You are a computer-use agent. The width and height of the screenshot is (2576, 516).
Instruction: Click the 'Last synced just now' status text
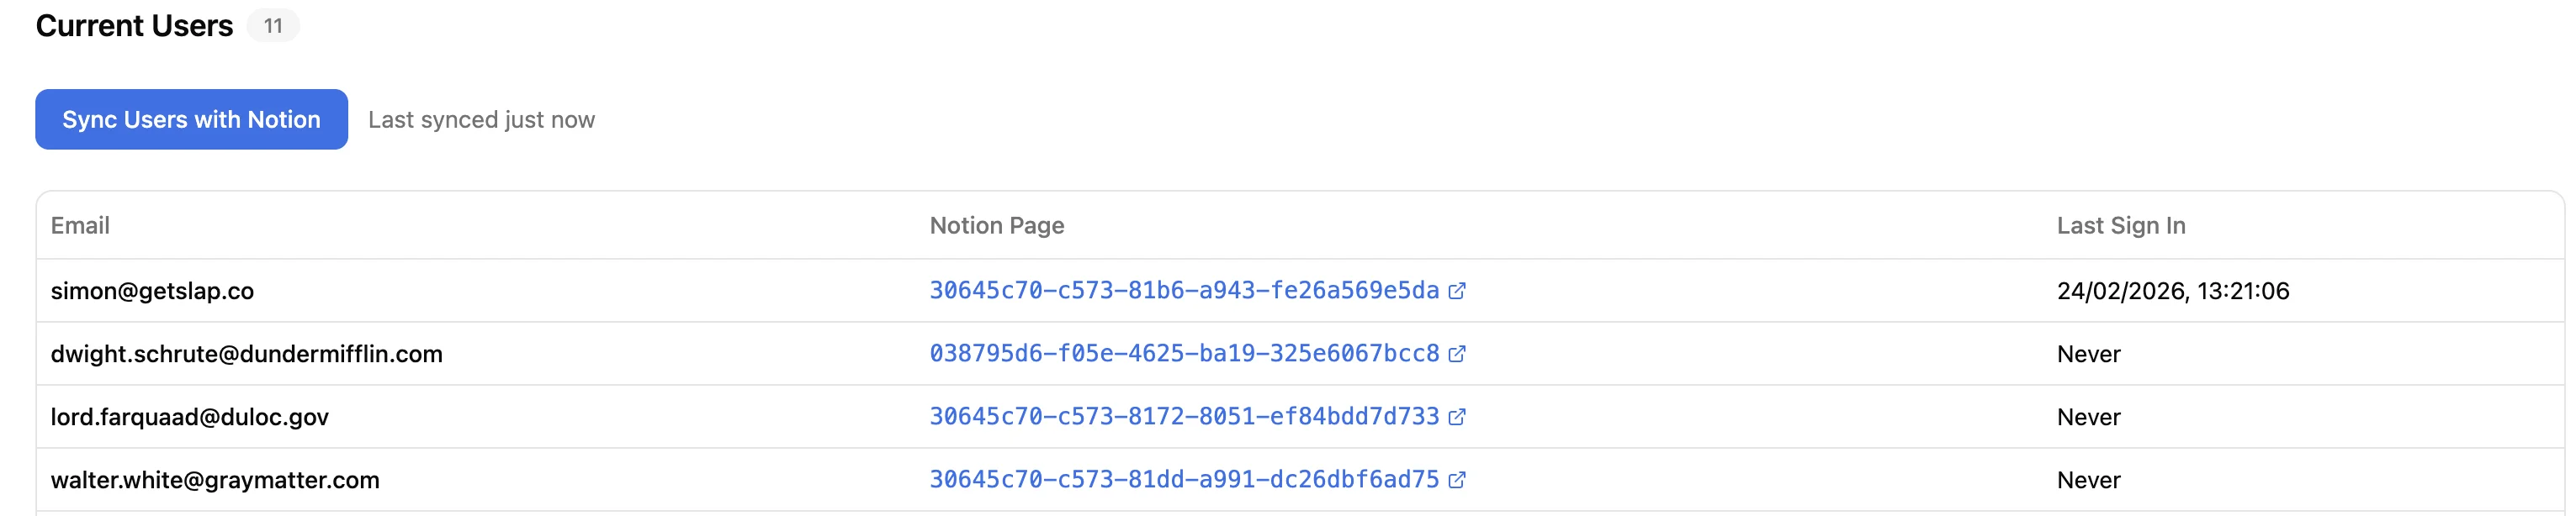coord(481,120)
